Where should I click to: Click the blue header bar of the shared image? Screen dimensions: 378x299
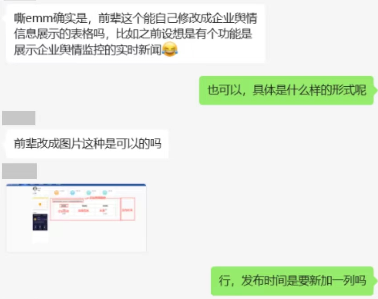[x=76, y=185]
